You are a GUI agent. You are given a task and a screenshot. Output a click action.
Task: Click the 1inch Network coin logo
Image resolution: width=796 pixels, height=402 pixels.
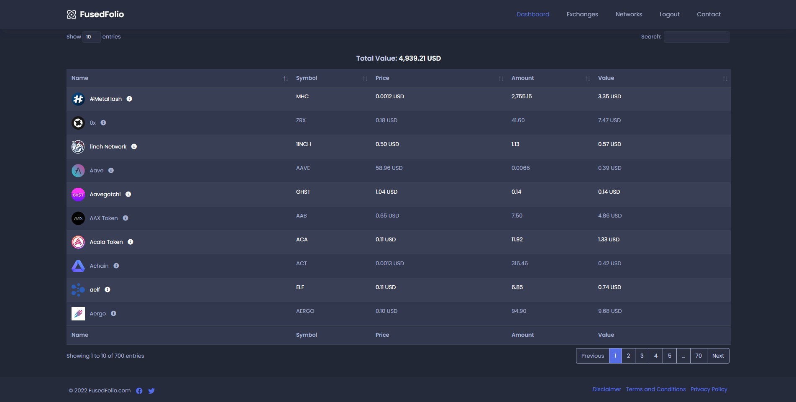pos(78,147)
